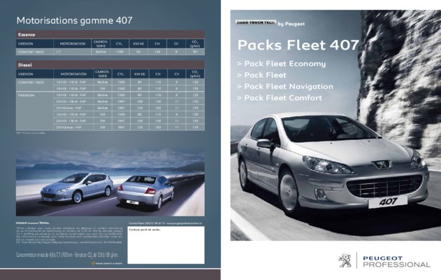Click the legal disclaimer paragraph

click(69, 235)
